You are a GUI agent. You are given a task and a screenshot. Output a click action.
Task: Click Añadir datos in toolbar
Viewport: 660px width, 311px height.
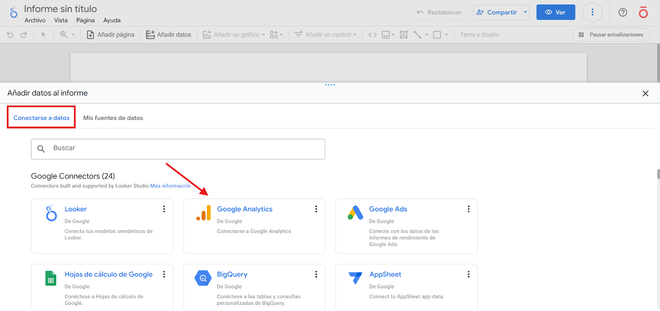[x=169, y=35]
